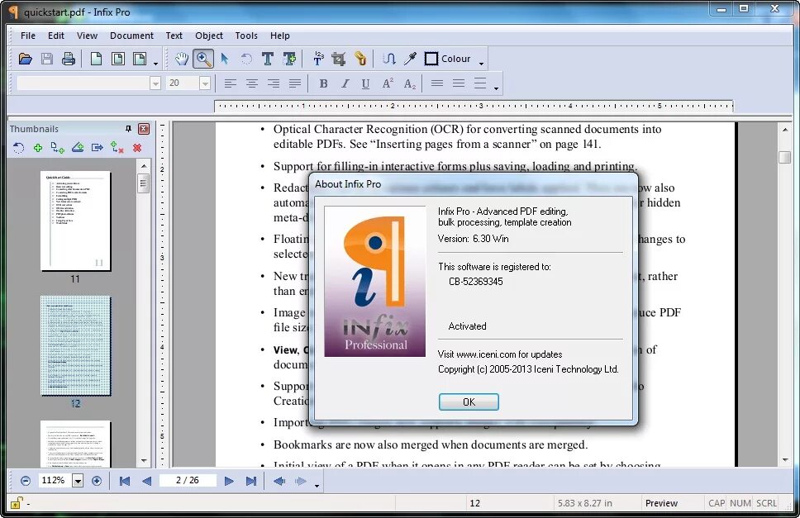Expand the page view toolbar overflow arrow
800x518 pixels.
point(155,64)
